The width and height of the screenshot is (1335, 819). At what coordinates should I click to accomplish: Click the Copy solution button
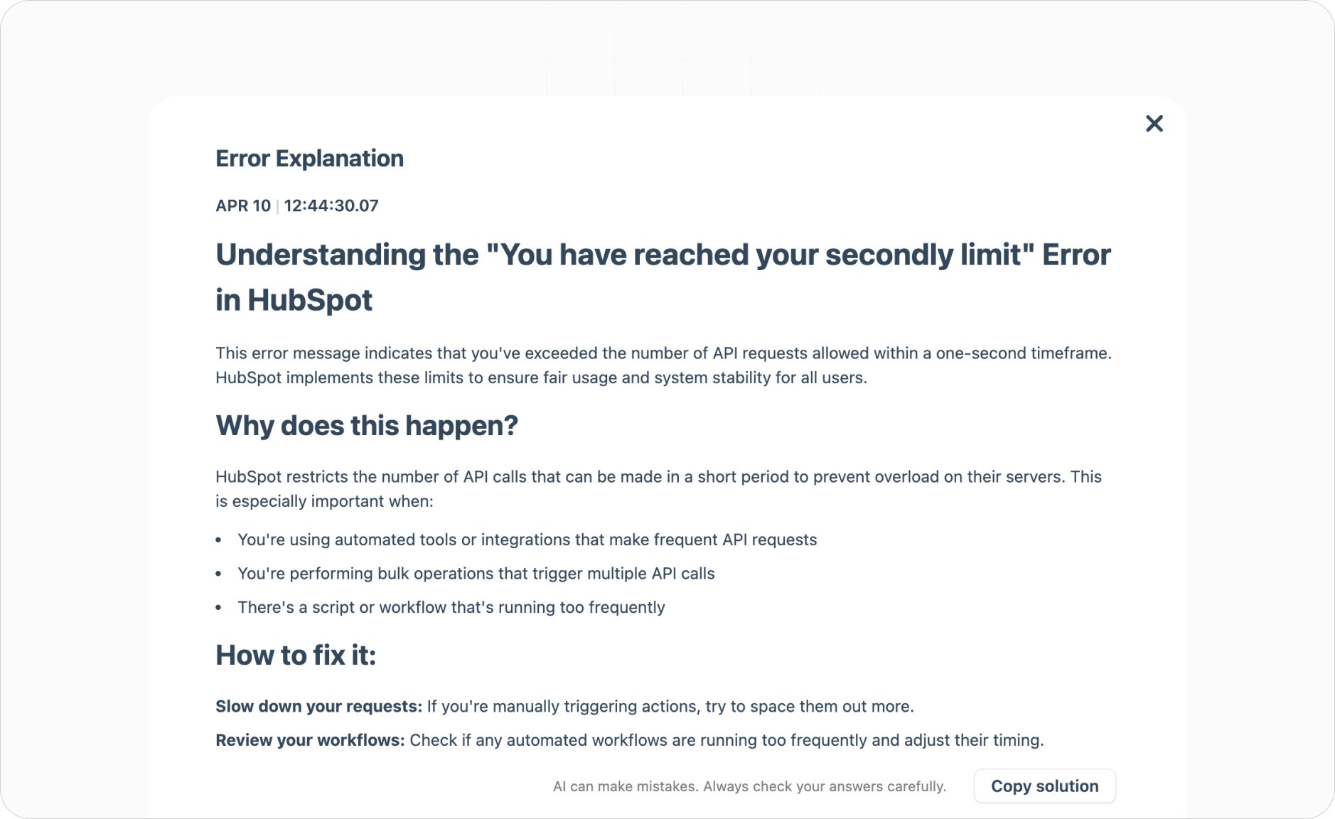[1044, 786]
